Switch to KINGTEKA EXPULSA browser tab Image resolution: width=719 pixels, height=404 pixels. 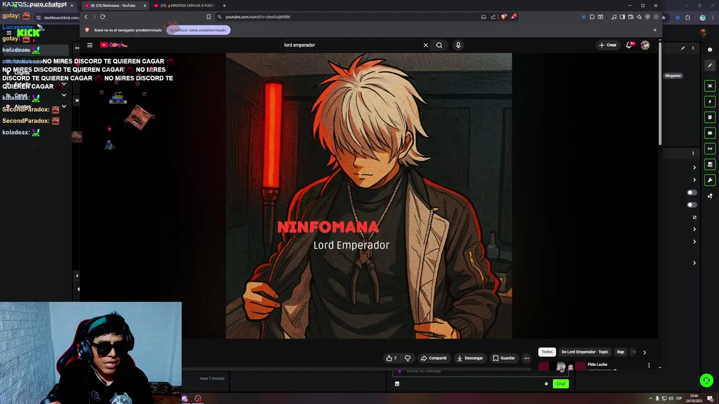(x=185, y=6)
